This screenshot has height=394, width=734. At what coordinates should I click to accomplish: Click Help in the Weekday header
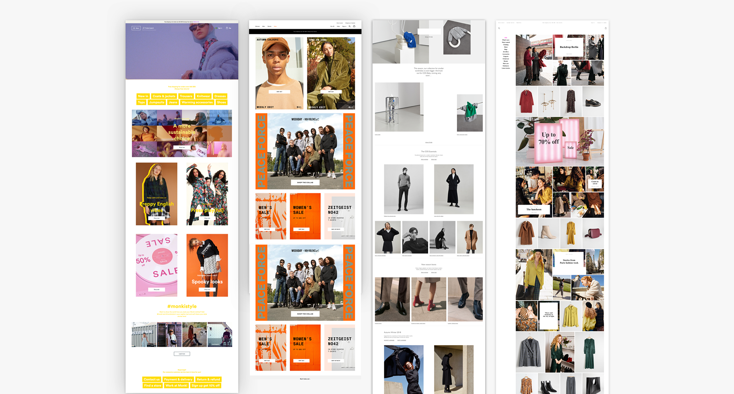pyautogui.click(x=338, y=26)
